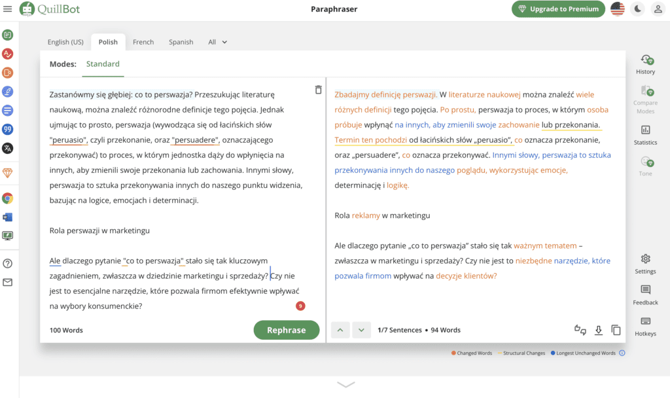The image size is (670, 398).
Task: Open Translator tool in left sidebar
Action: click(8, 149)
